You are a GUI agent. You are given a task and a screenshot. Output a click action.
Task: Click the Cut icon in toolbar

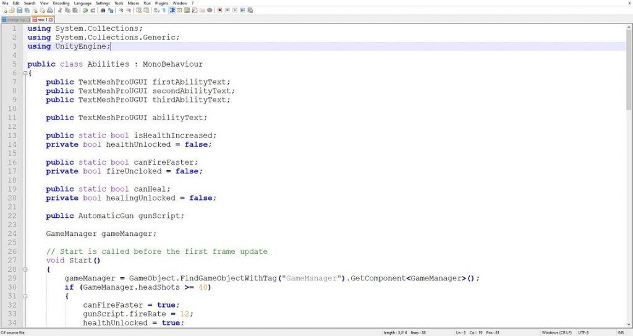click(x=60, y=11)
